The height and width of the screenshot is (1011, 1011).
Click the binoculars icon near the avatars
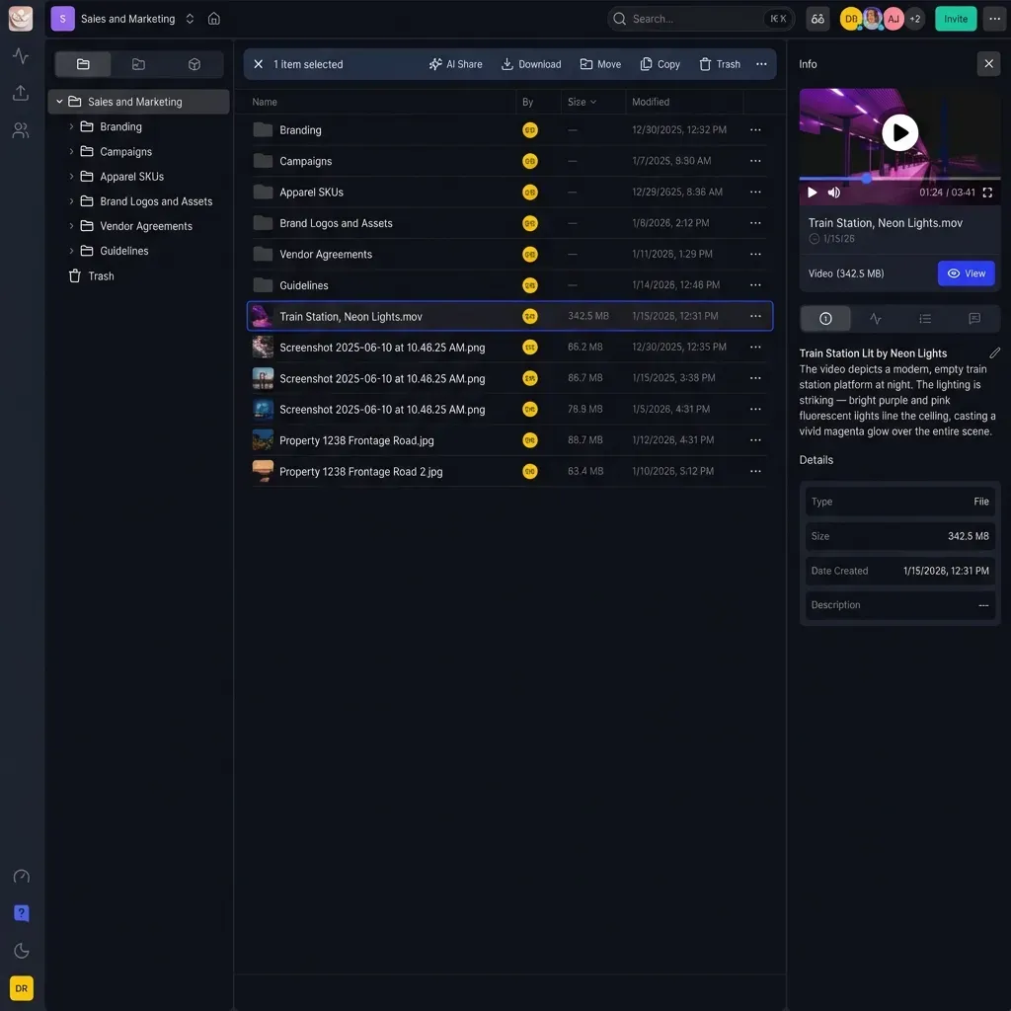(817, 19)
